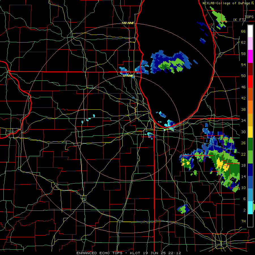The width and height of the screenshot is (255, 255).
Task: Select the dark green legend swatch
Action: point(250,144)
